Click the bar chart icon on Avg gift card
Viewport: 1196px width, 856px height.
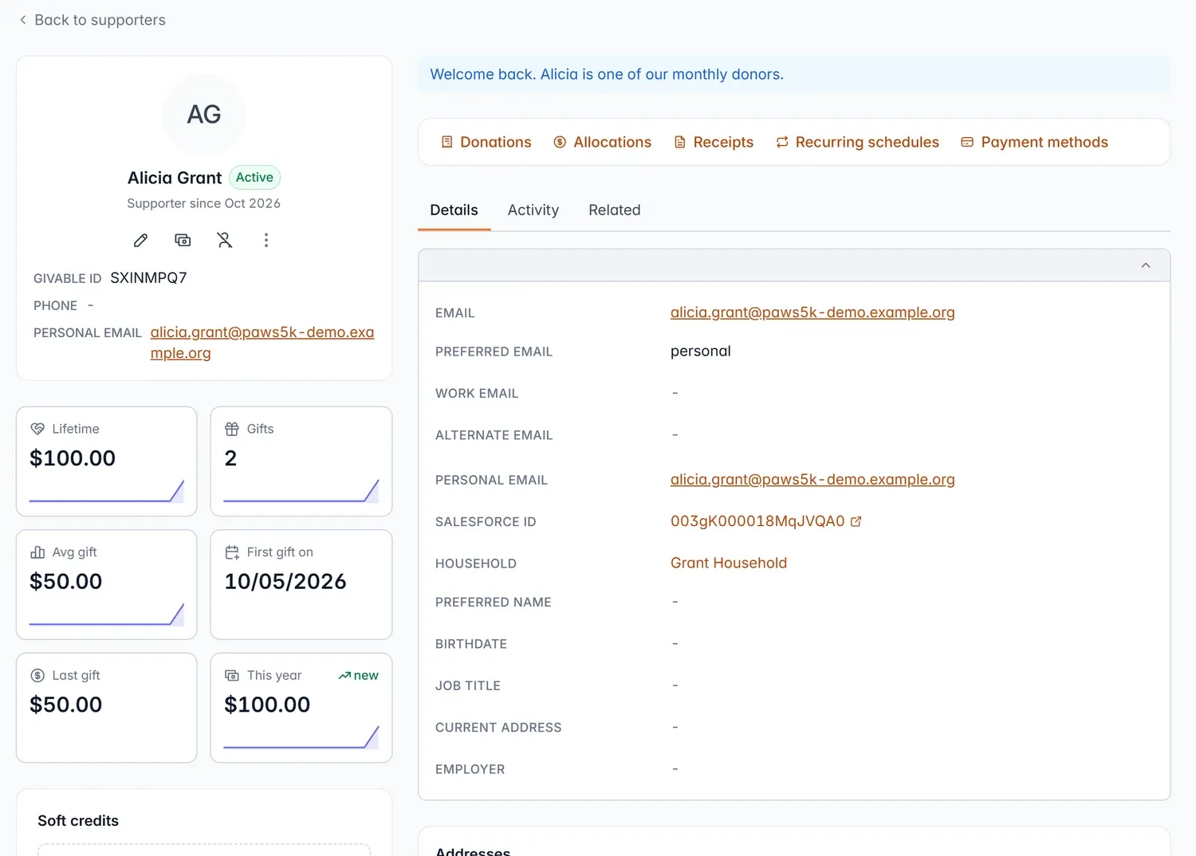37,552
